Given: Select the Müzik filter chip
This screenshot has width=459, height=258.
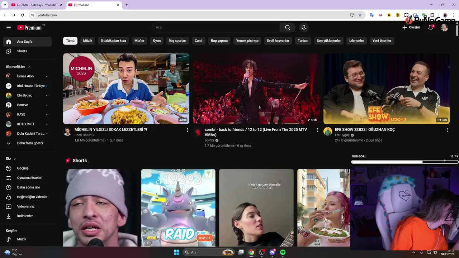Looking at the screenshot, I should coord(88,41).
